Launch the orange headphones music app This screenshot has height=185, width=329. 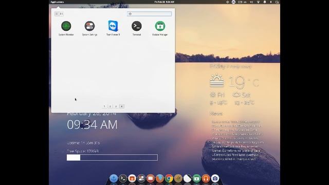pyautogui.click(x=206, y=178)
